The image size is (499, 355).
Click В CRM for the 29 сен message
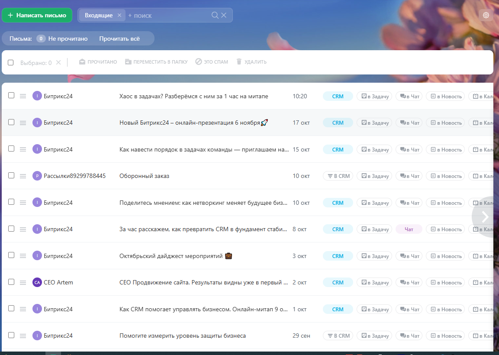(x=338, y=336)
